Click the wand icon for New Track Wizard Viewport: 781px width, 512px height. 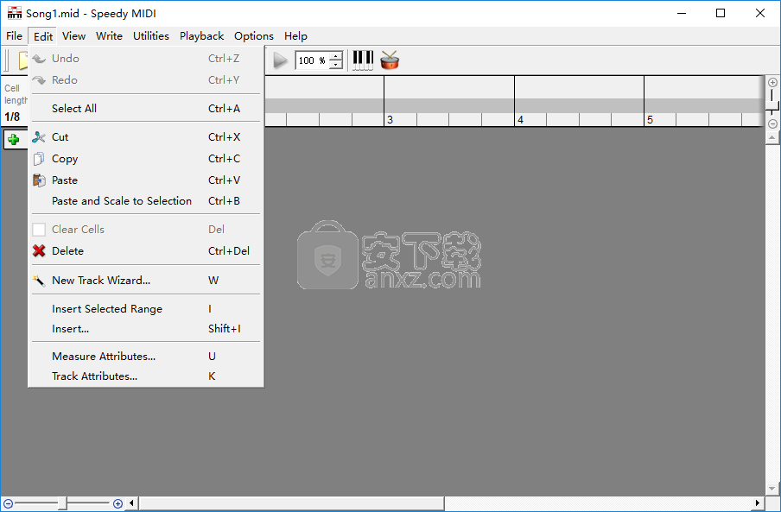(38, 280)
